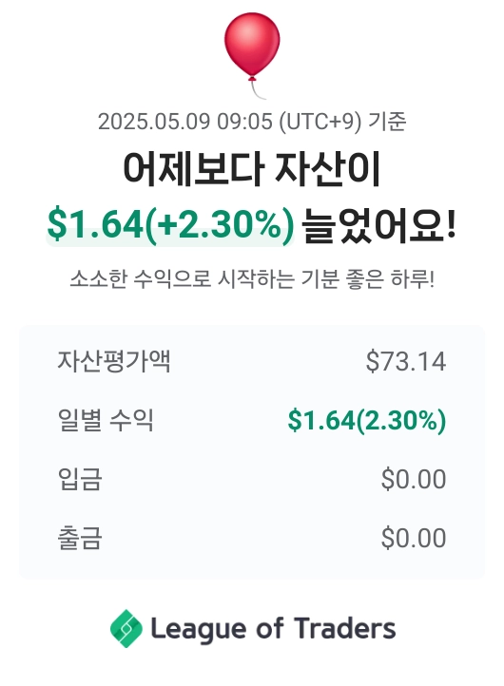The height and width of the screenshot is (686, 504).
Task: Select the 일별 수익 row label
Action: (x=106, y=420)
